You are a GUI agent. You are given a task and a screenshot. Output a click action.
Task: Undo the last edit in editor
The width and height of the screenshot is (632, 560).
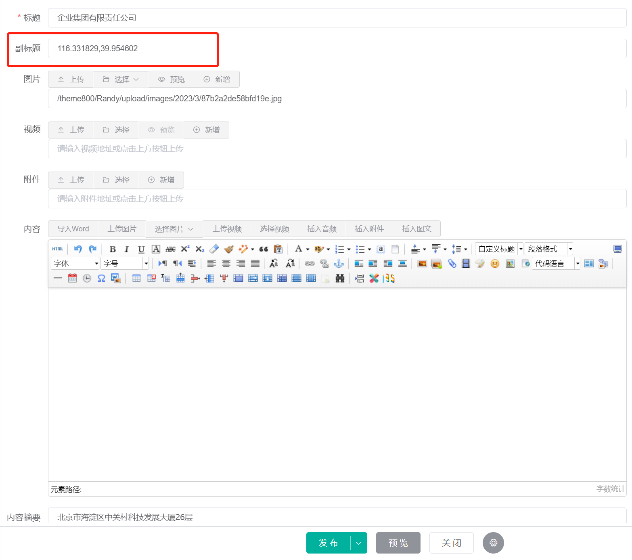(78, 249)
